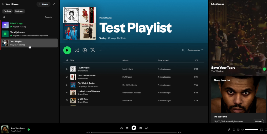Start shuffle play for Test Playlist
This screenshot has height=134, width=267.
pos(77,50)
